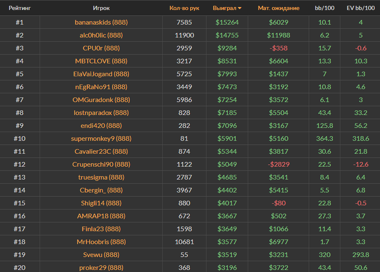Select the 11900 hands count cell
This screenshot has width=380, height=272.
[184, 35]
